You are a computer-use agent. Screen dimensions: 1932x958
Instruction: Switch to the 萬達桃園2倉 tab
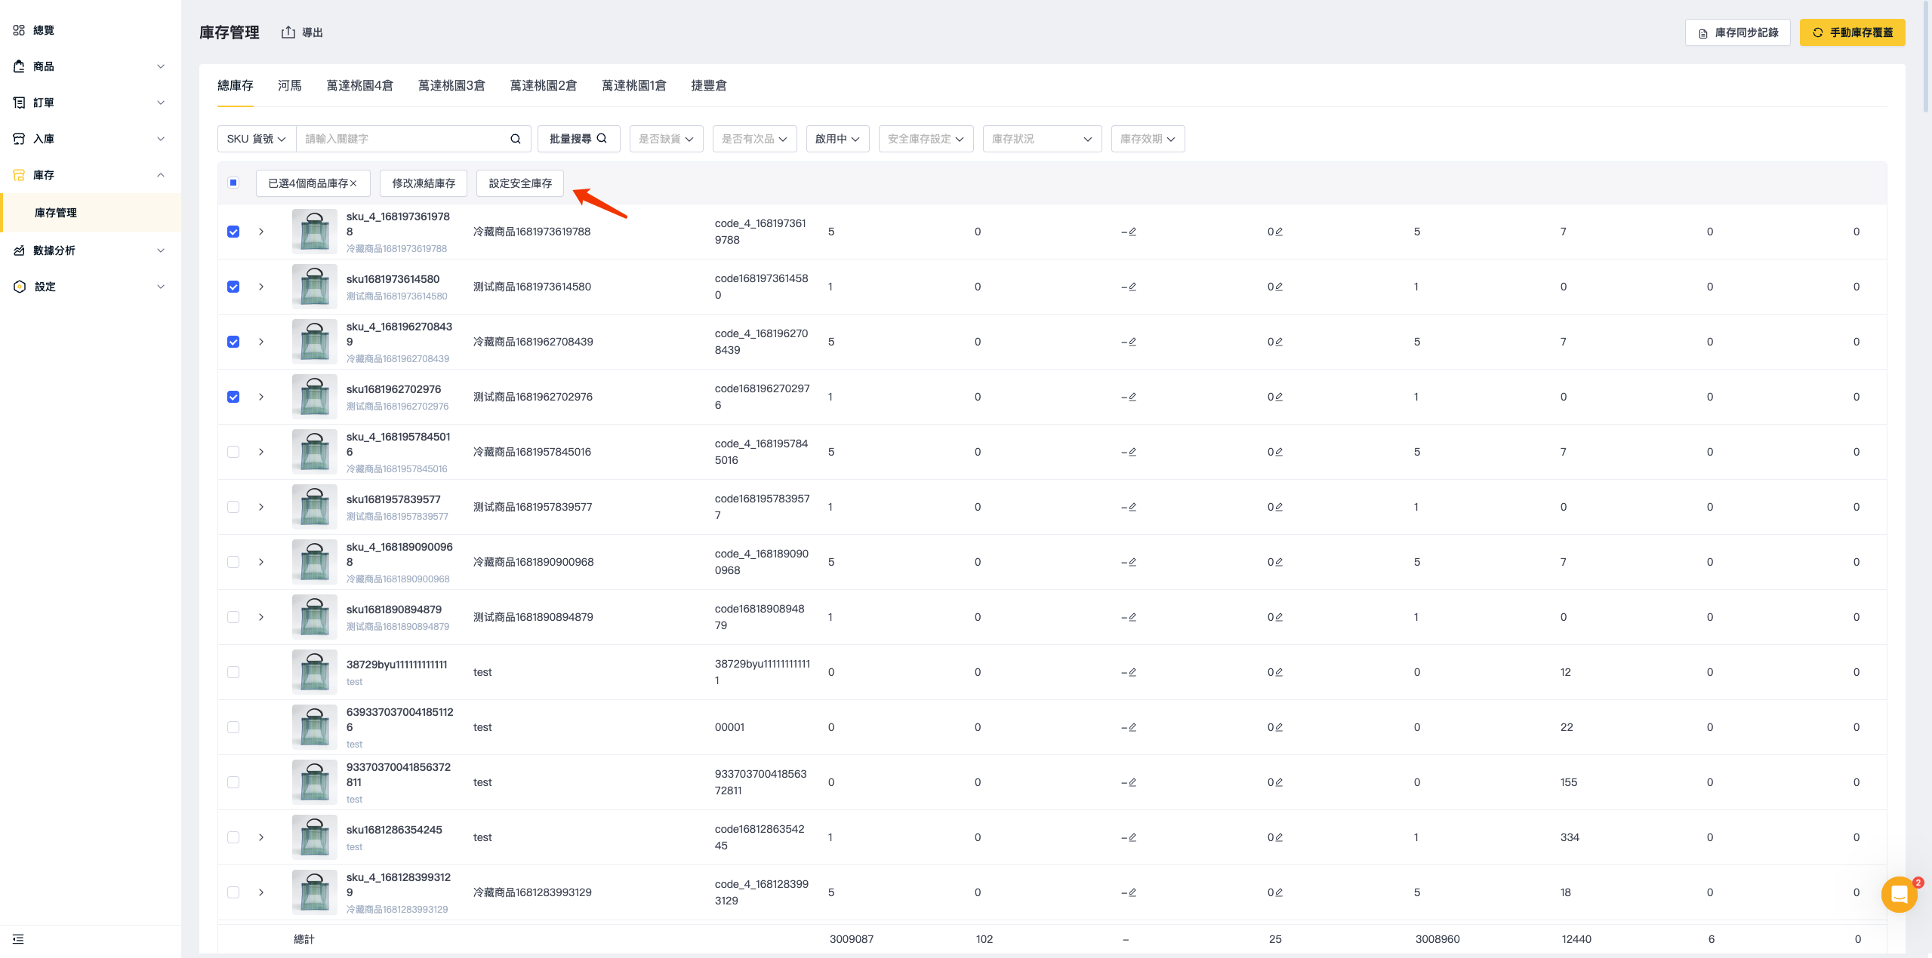pos(544,86)
